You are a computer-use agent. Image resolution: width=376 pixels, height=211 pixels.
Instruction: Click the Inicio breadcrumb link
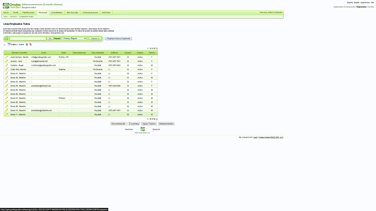(x=5, y=16)
